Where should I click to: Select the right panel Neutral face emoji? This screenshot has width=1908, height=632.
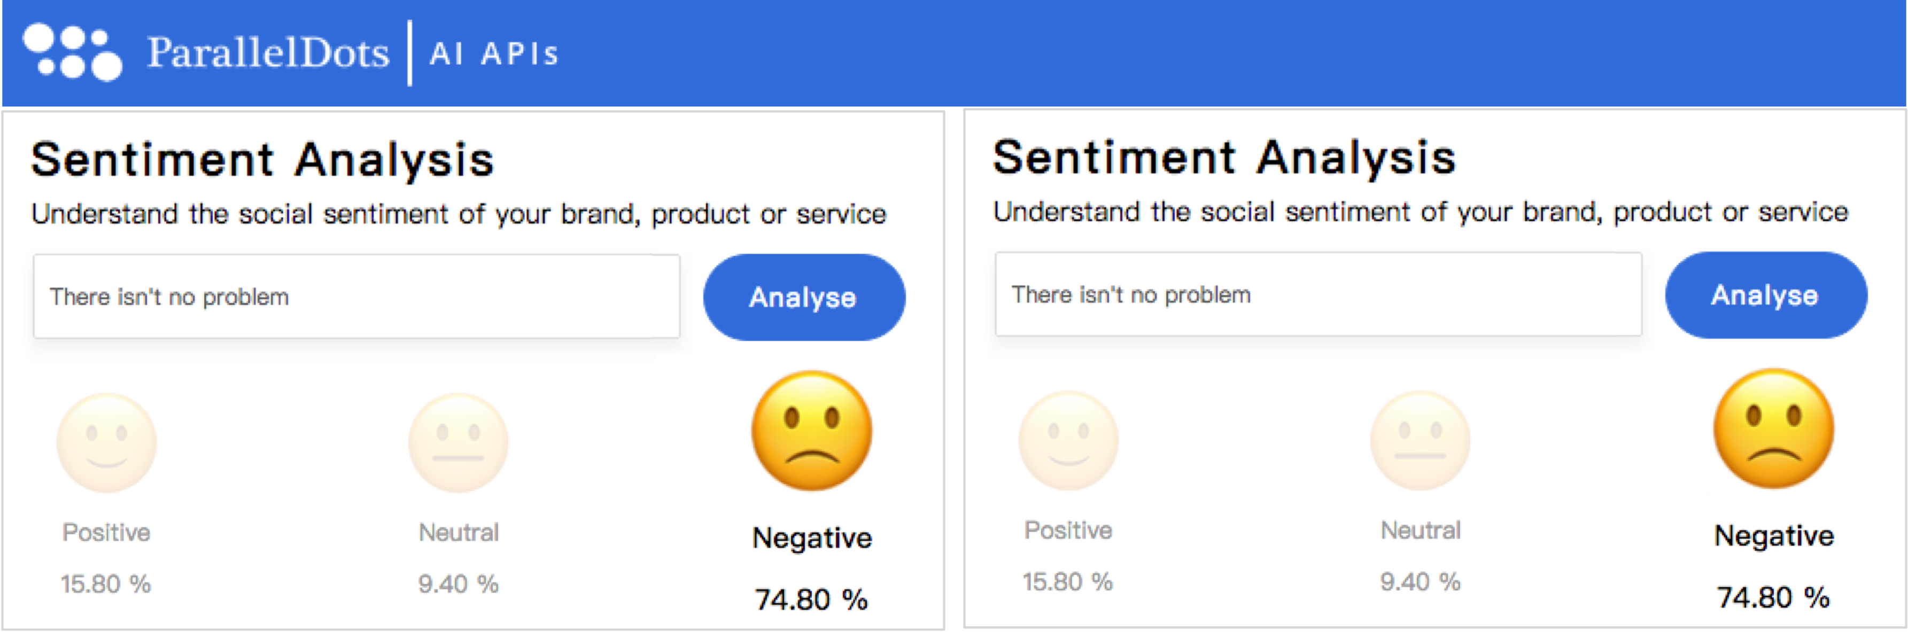[x=1420, y=440]
